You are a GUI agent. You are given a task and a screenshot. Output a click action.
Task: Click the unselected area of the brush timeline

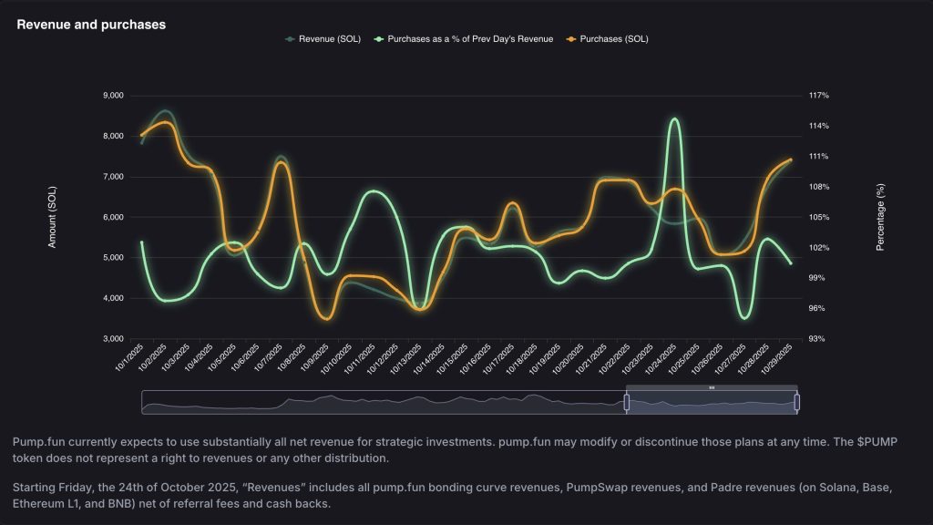click(x=364, y=401)
